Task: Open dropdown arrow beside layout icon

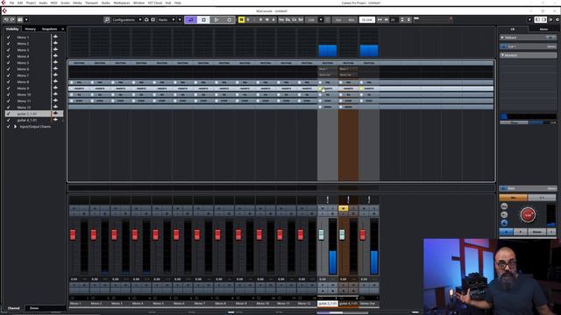Action: click(26, 19)
